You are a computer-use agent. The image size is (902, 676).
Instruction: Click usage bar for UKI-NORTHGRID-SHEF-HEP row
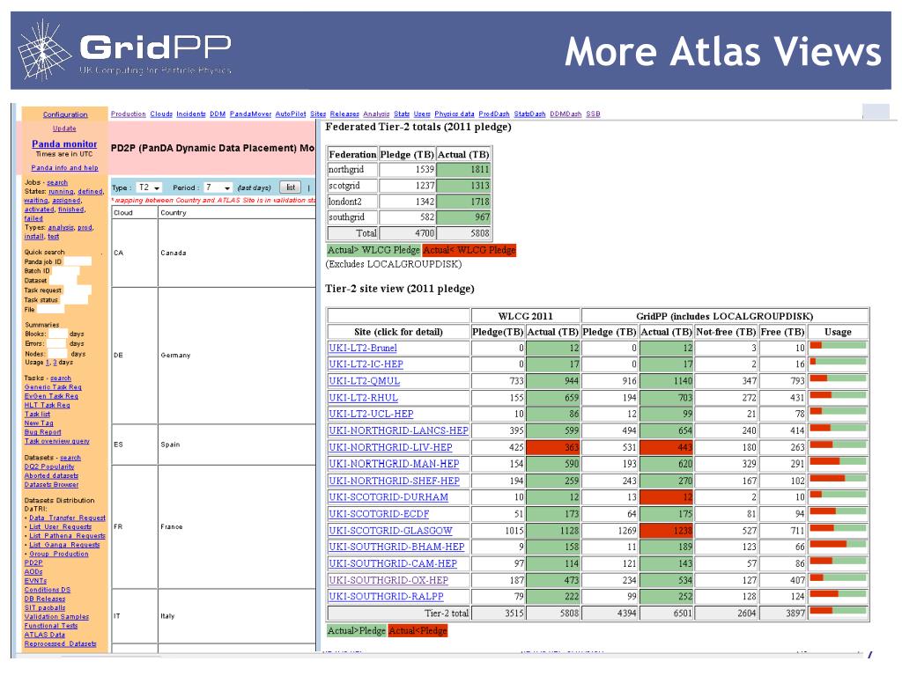tap(838, 478)
